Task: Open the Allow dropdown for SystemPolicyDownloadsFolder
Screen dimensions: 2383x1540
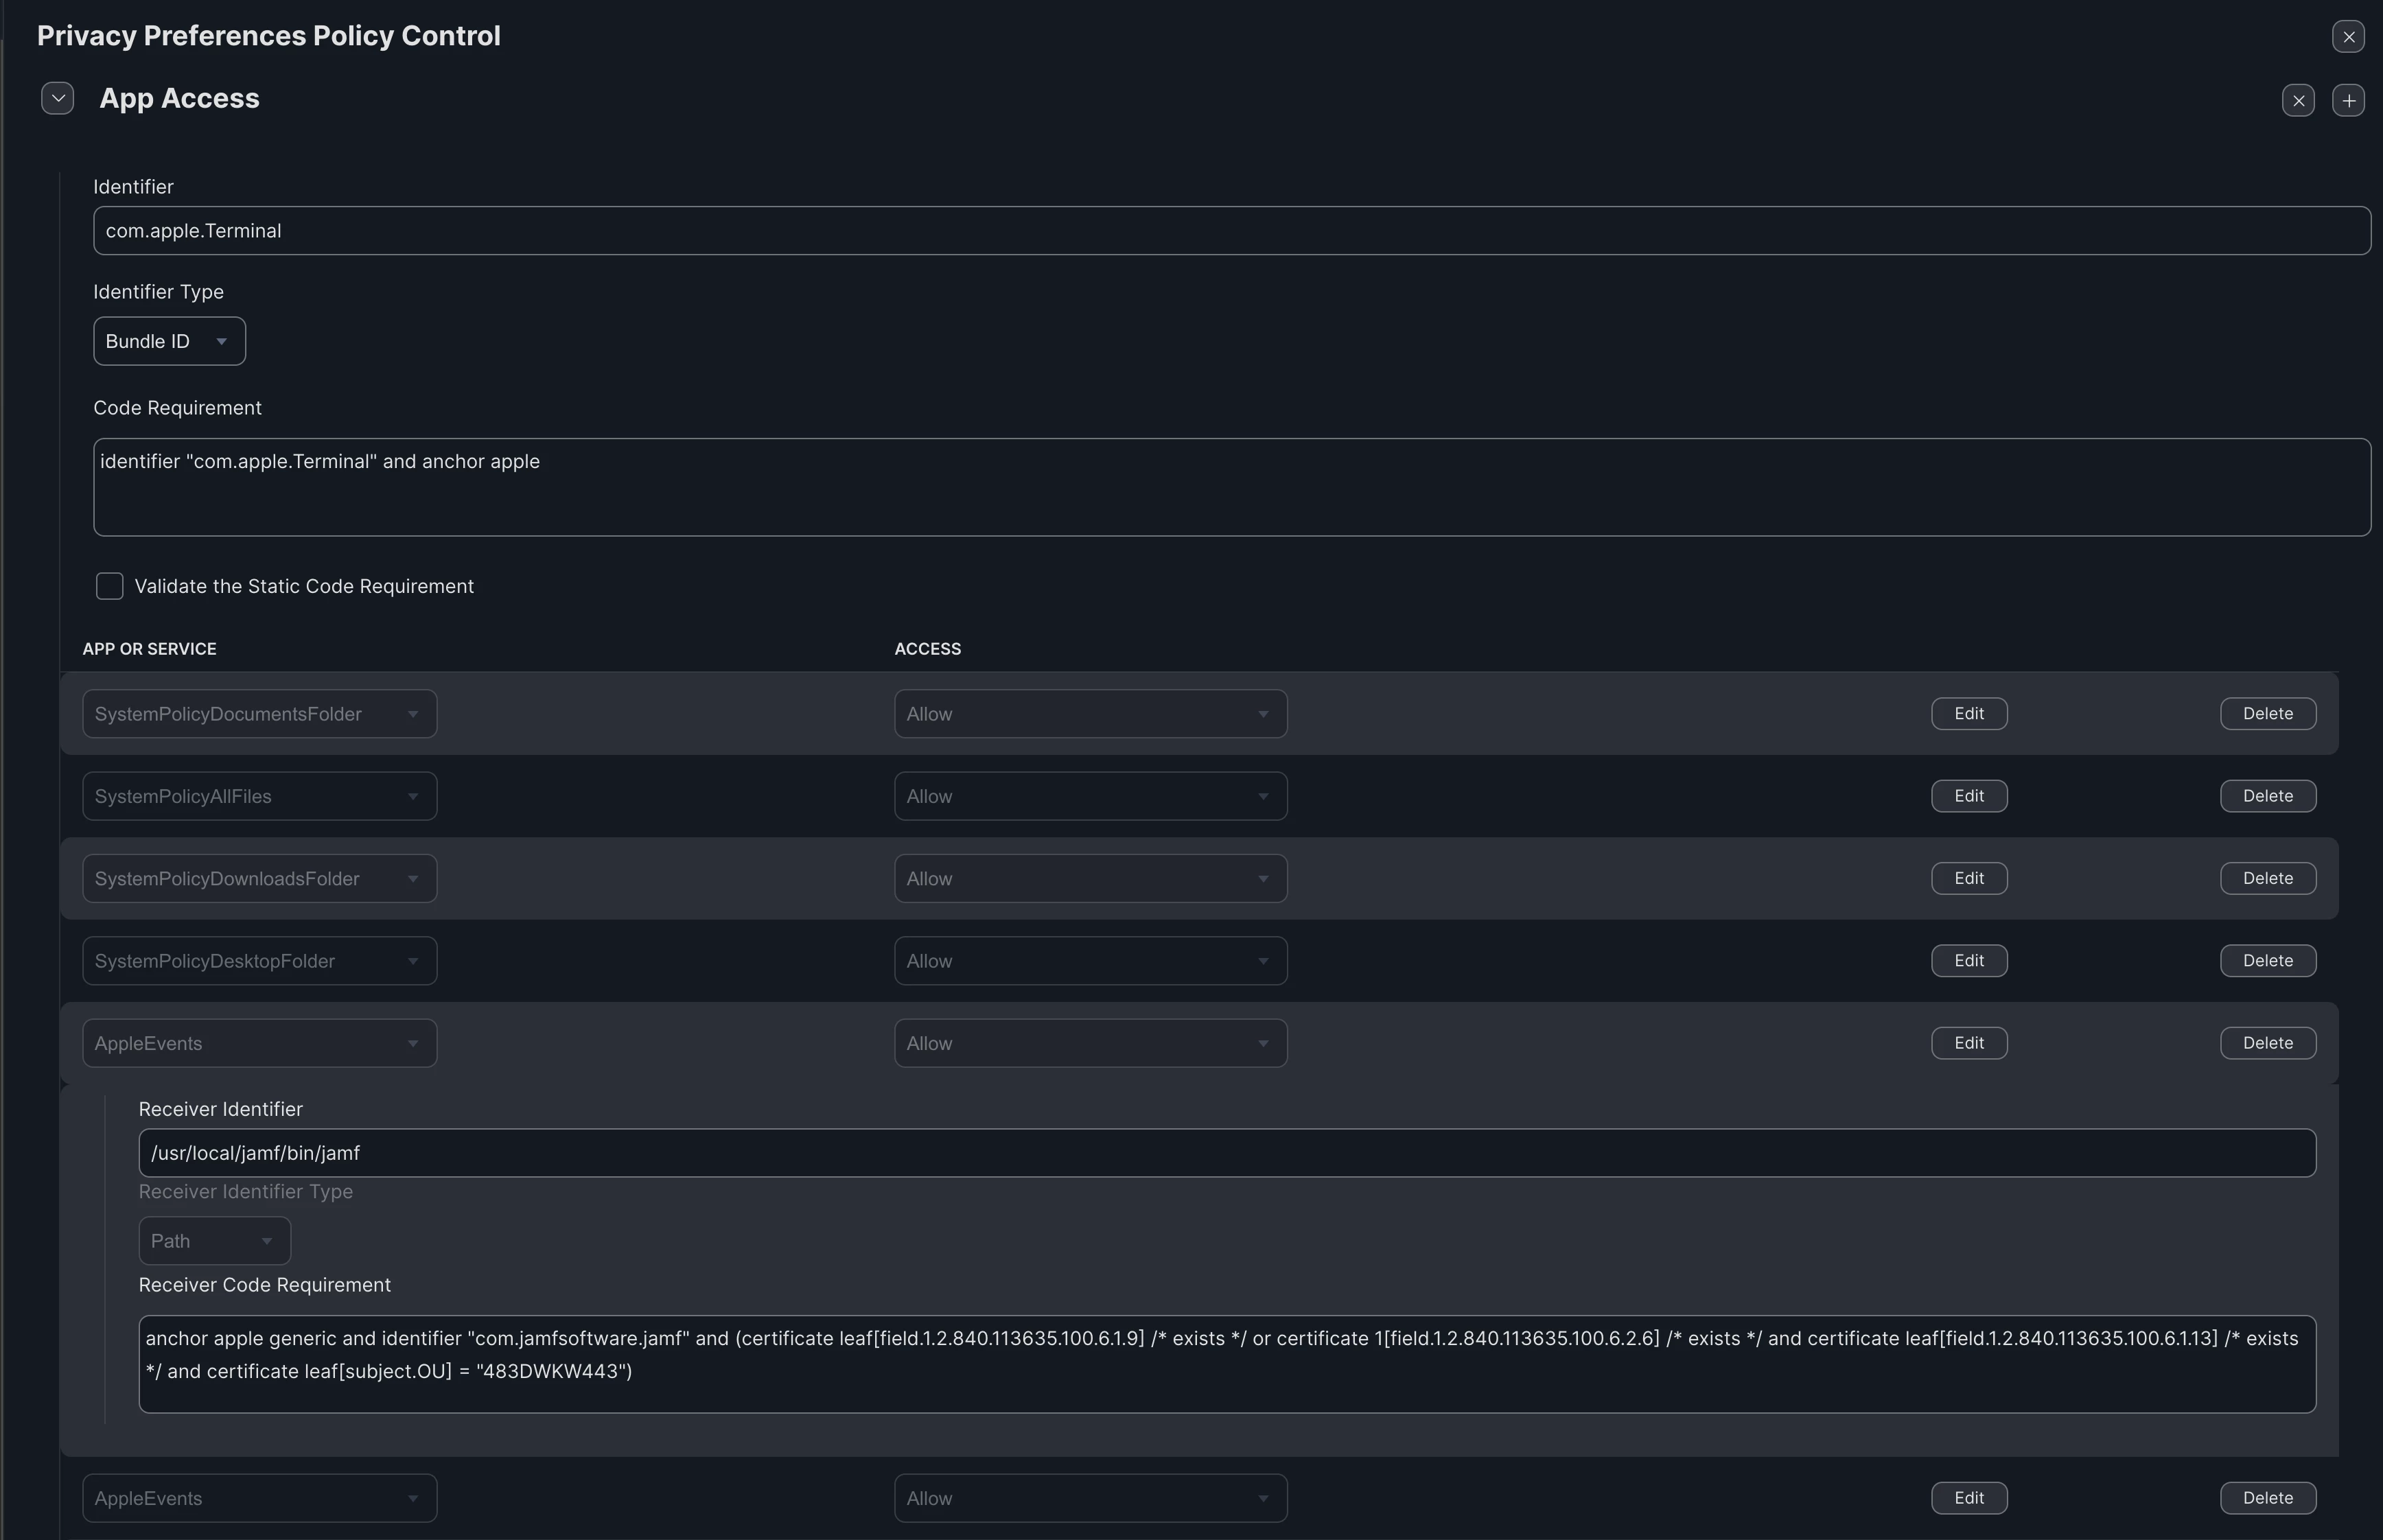Action: [1090, 878]
